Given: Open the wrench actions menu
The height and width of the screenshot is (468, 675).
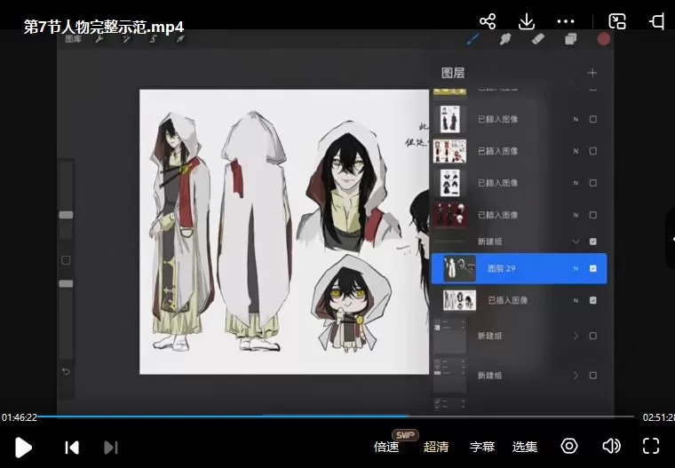Looking at the screenshot, I should tap(99, 39).
